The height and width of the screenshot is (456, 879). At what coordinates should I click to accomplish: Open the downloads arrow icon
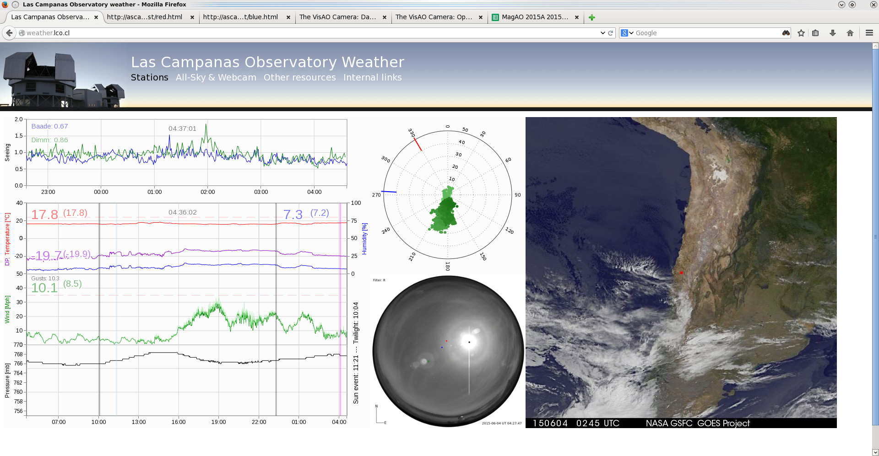coord(833,33)
